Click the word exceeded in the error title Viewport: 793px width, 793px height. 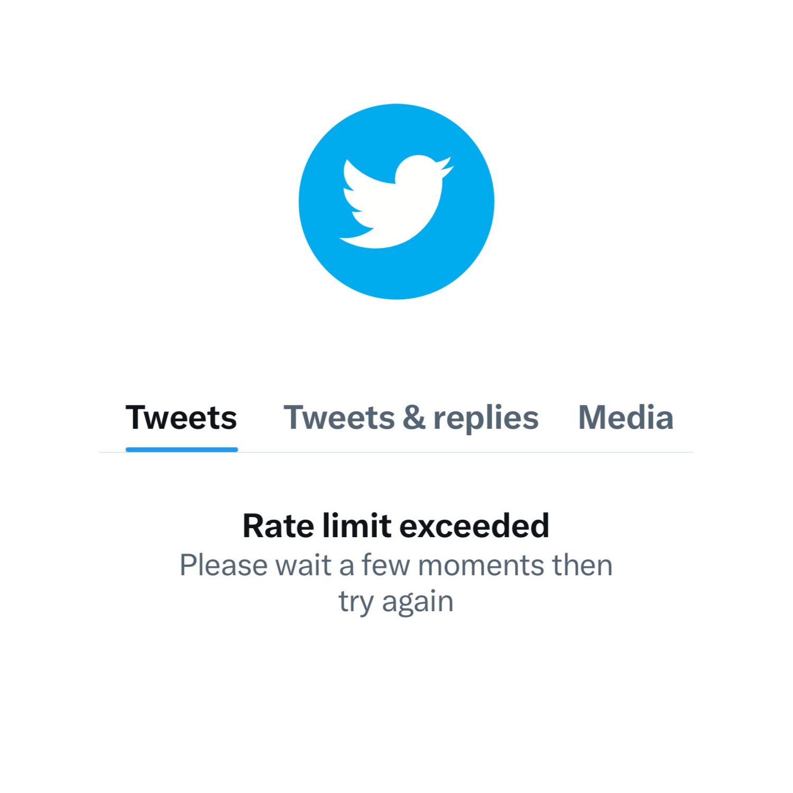click(474, 526)
